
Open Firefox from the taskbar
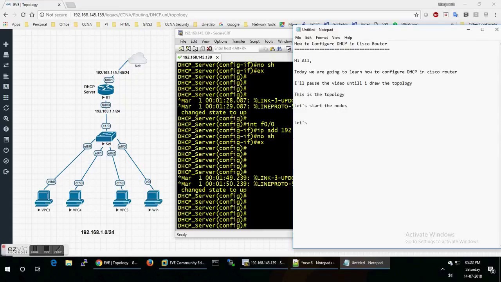[150, 263]
